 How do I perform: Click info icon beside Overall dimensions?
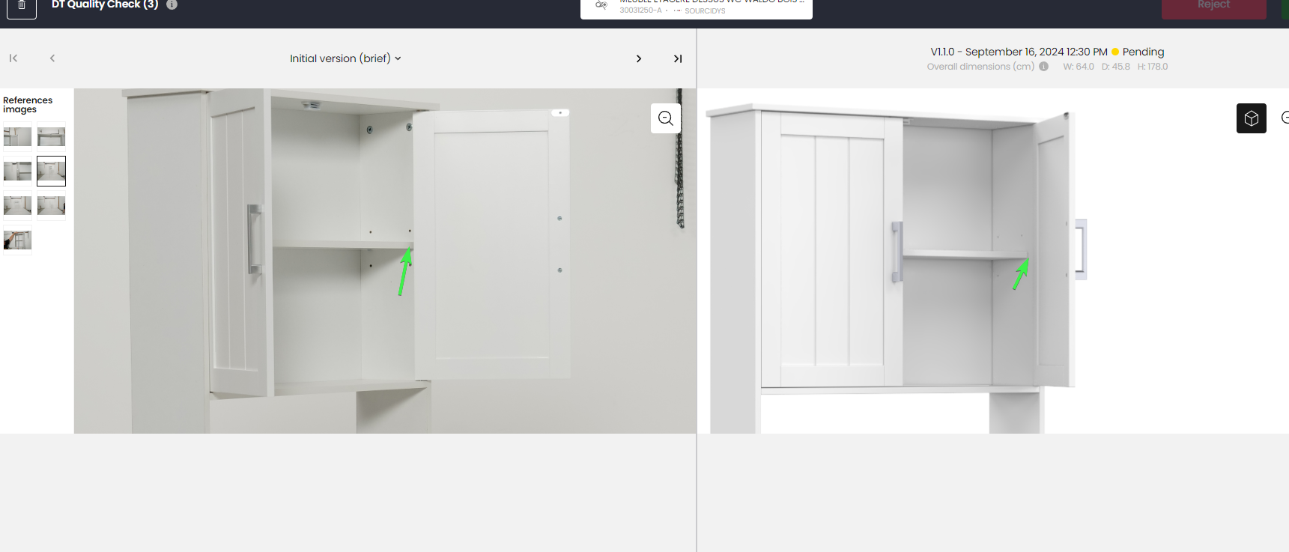coord(1043,67)
